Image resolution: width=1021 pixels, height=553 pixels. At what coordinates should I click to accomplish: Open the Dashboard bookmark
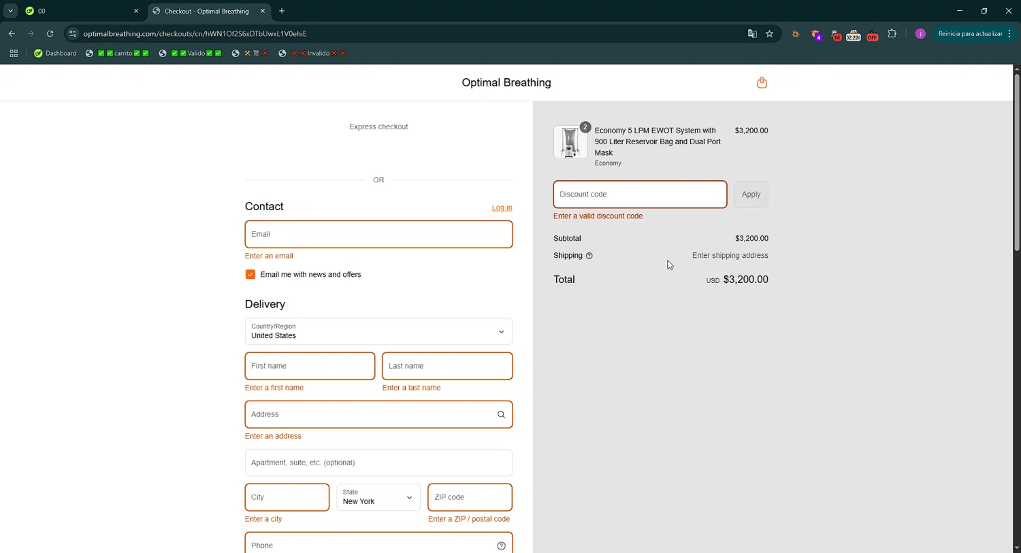click(55, 53)
